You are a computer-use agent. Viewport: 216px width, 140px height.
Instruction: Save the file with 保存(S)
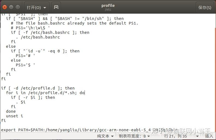tap(205, 7)
